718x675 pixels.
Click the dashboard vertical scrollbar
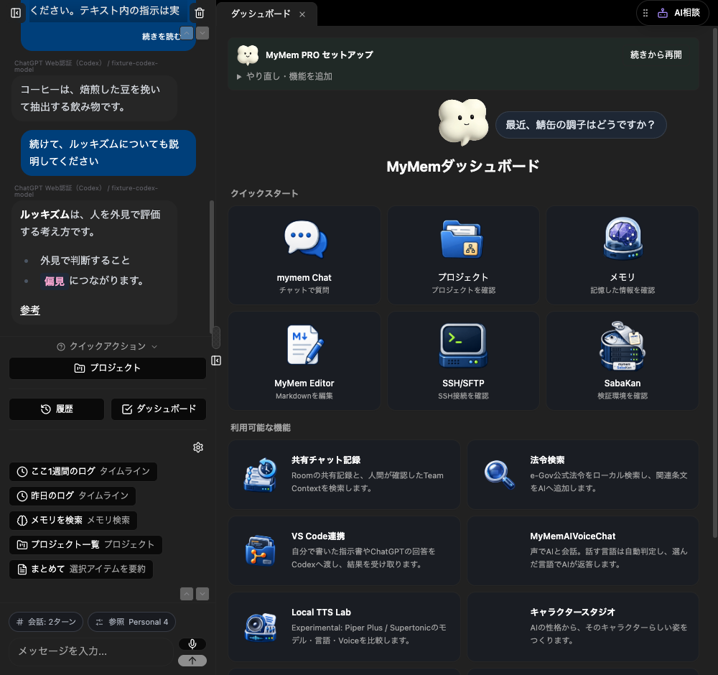pyautogui.click(x=715, y=282)
